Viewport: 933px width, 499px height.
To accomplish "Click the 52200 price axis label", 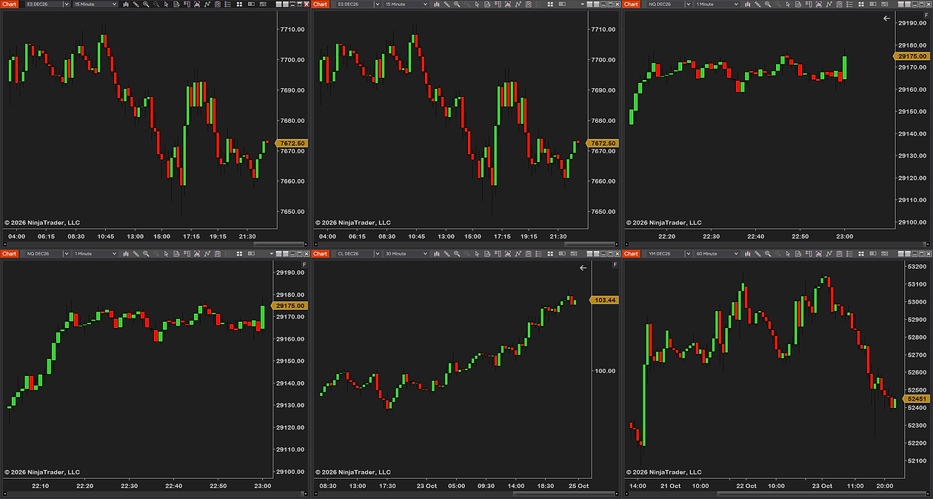I will [917, 443].
